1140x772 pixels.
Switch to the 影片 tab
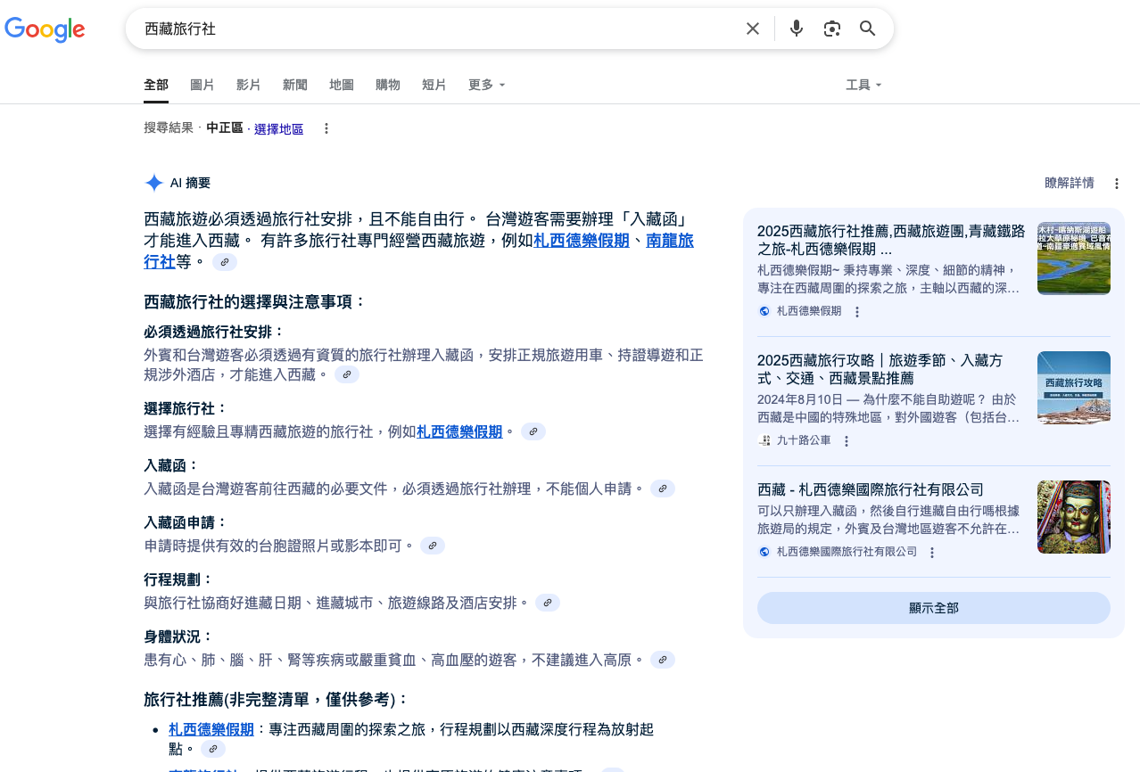249,85
